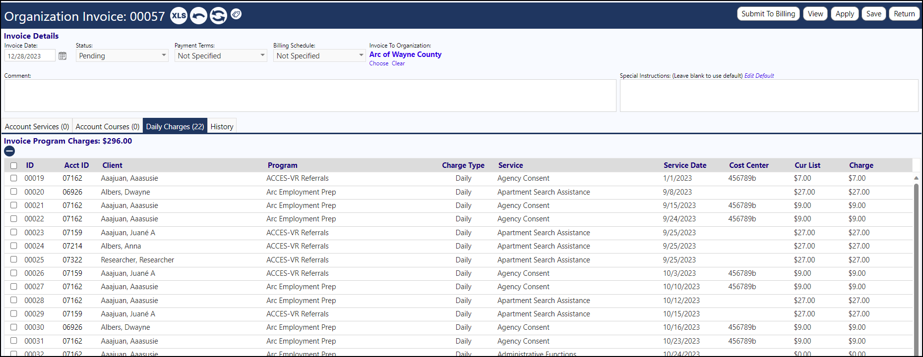The image size is (923, 357).
Task: Click scrollbar up arrow in charges table
Action: (916, 178)
